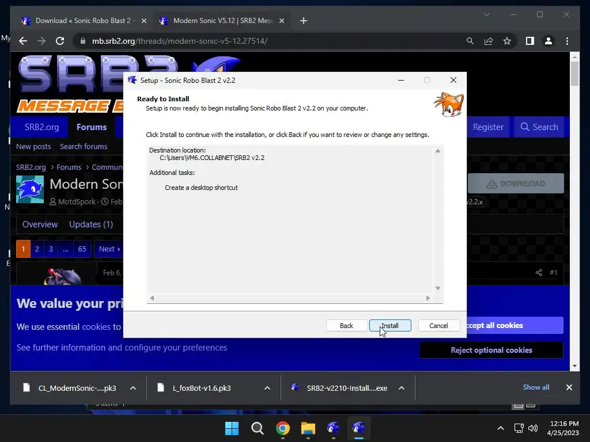Toggle the Chrome side panel icon
590x442 pixels.
coord(530,41)
